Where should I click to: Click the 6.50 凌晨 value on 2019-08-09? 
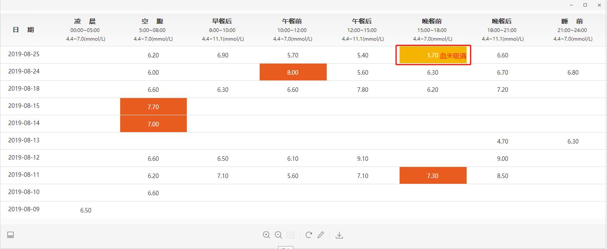coord(86,210)
